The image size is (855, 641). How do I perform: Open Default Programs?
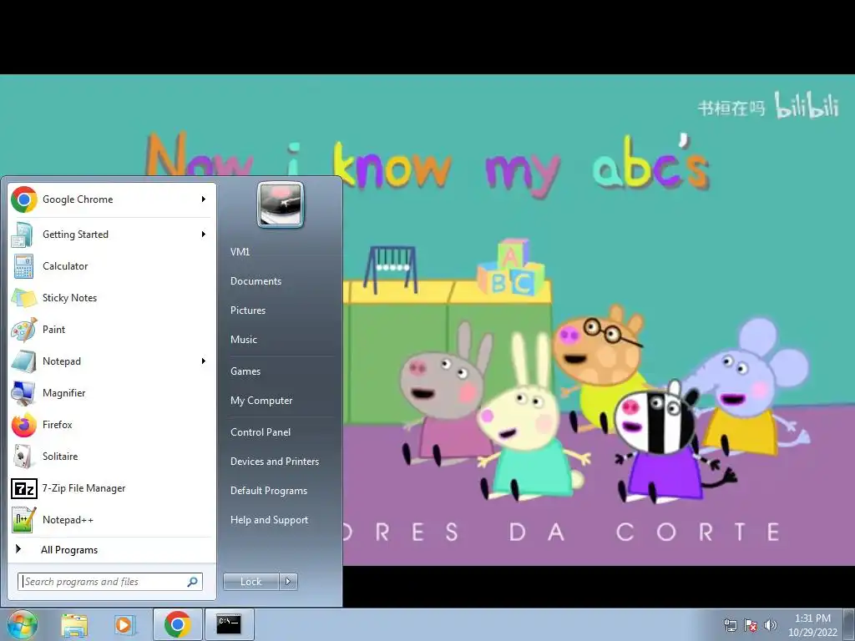tap(269, 491)
